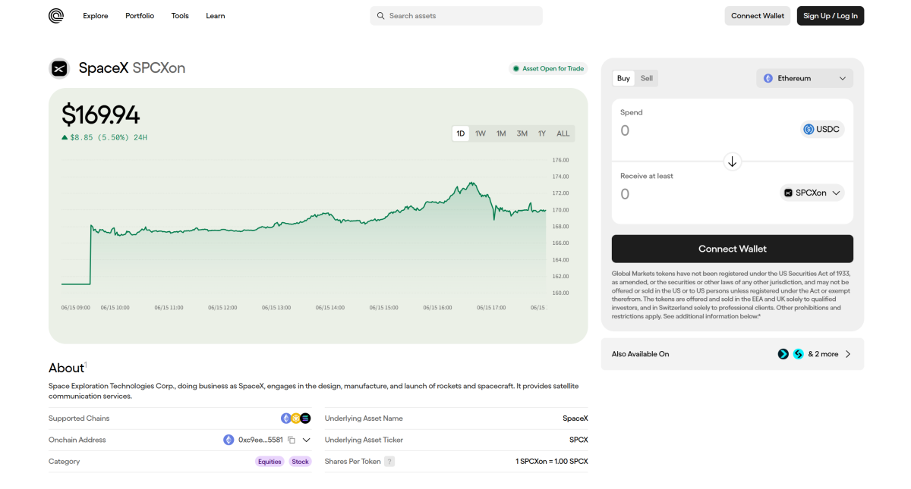The width and height of the screenshot is (911, 489).
Task: Switch to Sell mode
Action: (647, 78)
